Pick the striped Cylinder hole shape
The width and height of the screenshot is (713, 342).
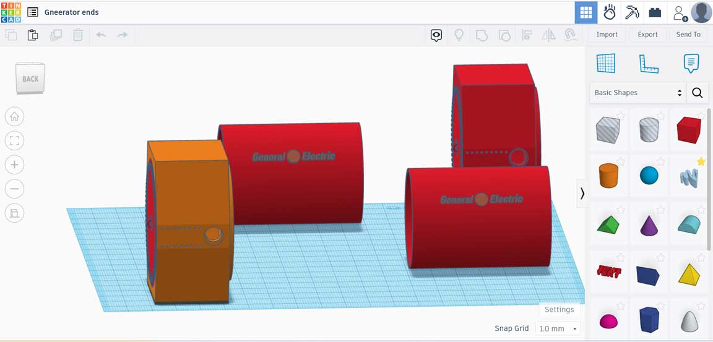[x=649, y=130]
